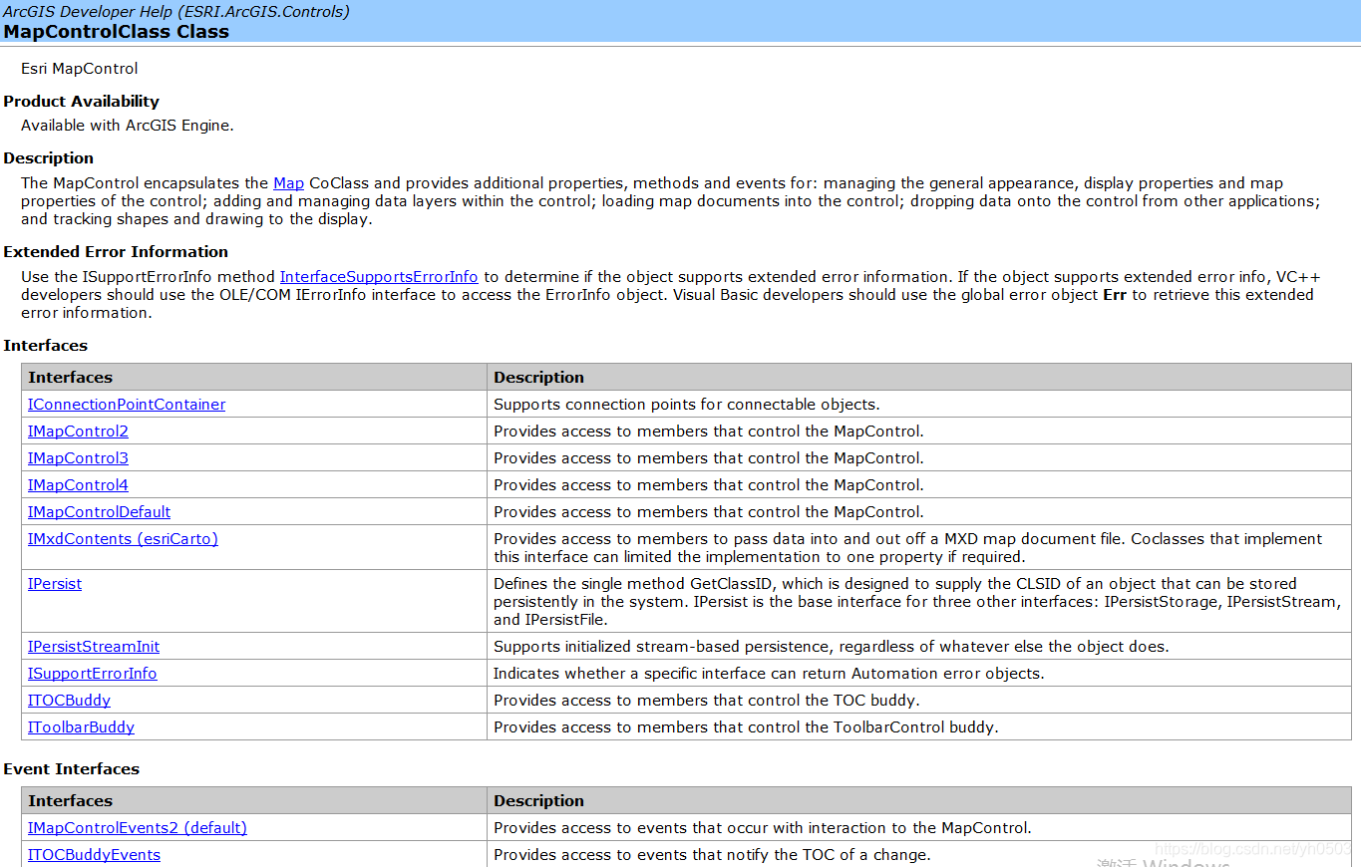Open the IPersist interface link
Screen dimensions: 1361x867
click(55, 584)
